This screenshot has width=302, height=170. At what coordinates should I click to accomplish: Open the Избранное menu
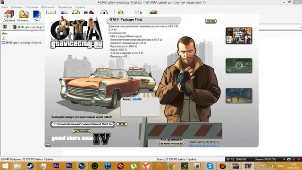coord(48,7)
